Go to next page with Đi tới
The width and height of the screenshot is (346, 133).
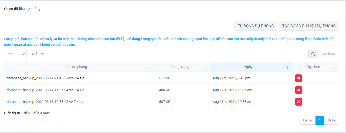331,120
